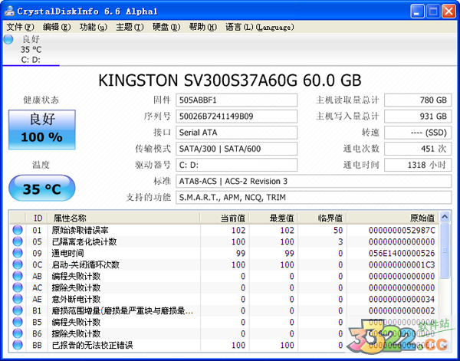This screenshot has height=361, width=460.
Task: Open the 帮助(H) menu
Action: (202, 28)
